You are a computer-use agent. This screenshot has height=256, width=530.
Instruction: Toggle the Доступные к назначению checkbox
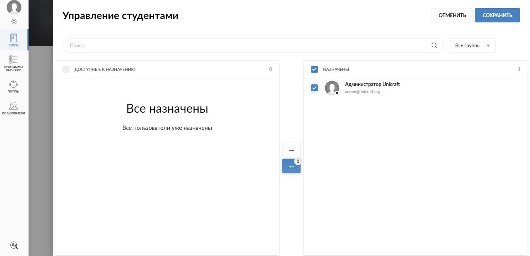coord(66,69)
